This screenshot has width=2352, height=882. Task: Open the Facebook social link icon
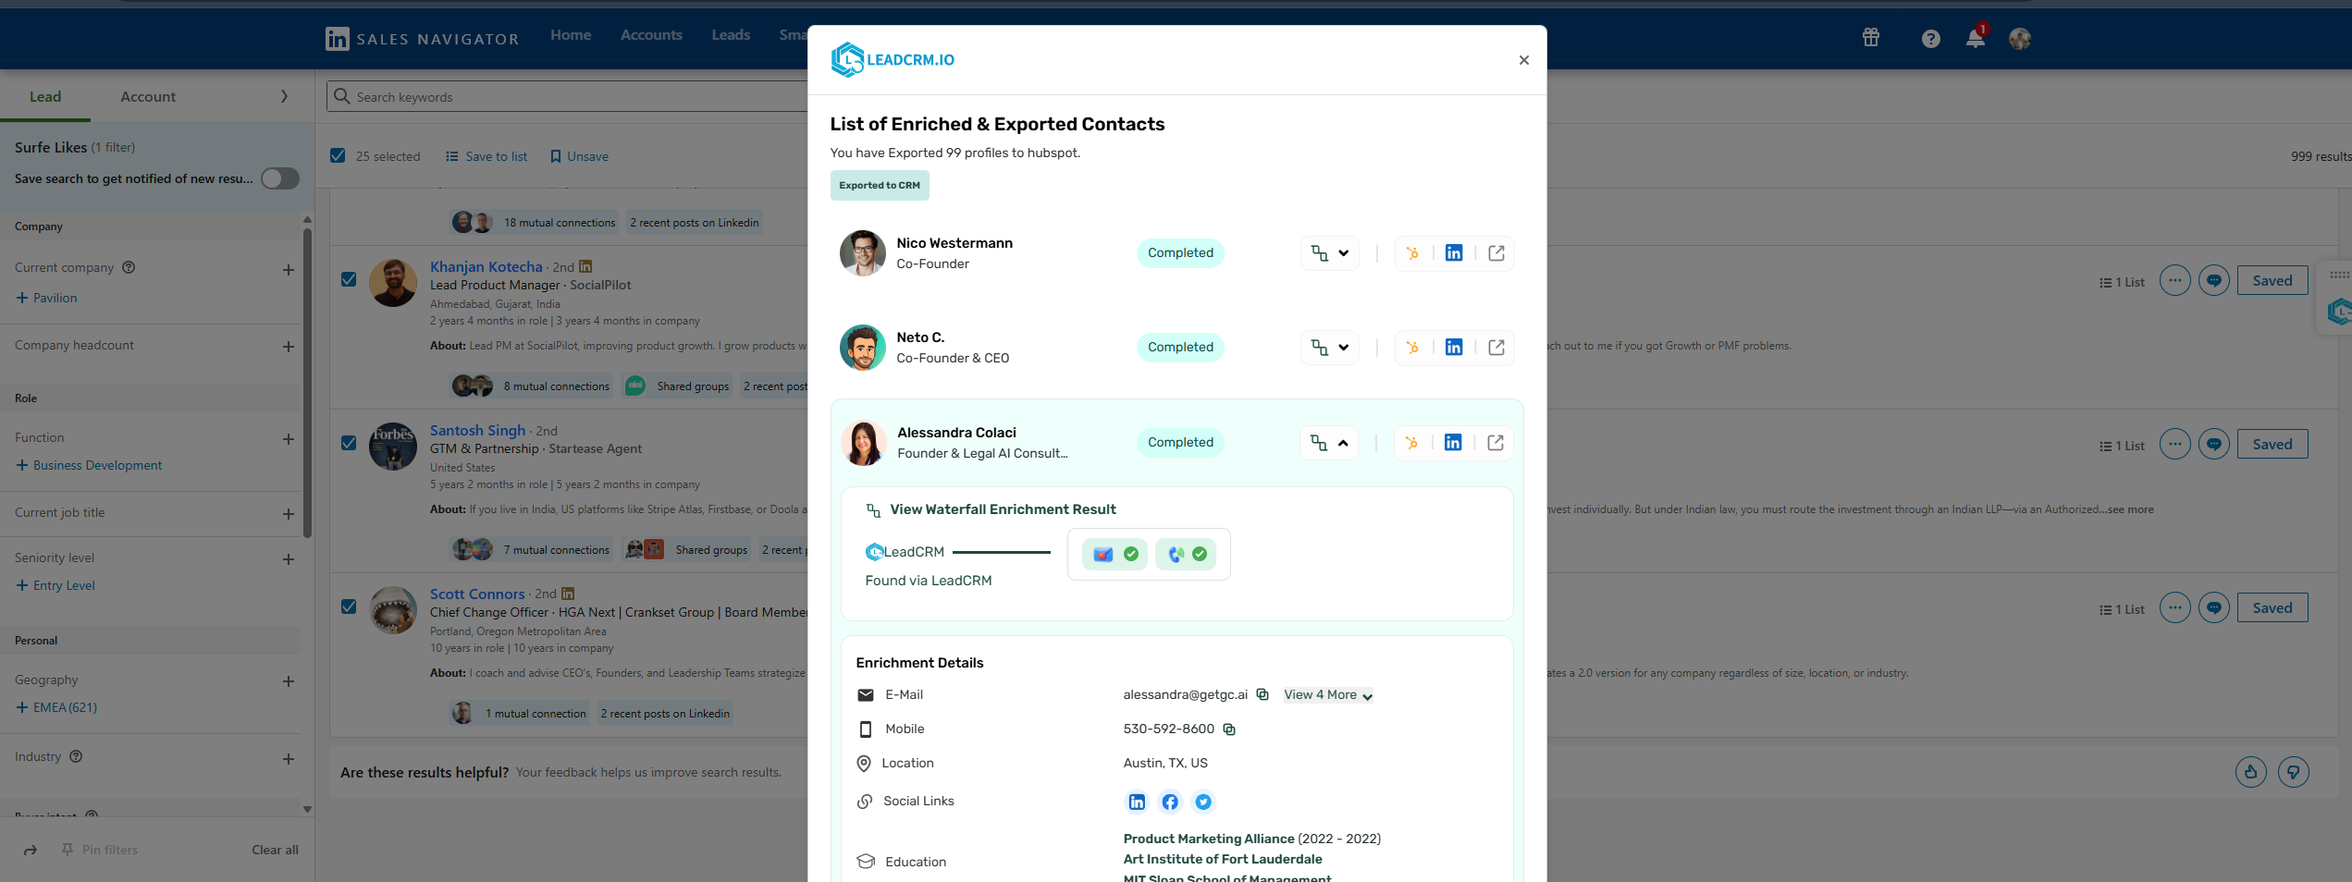click(1170, 802)
